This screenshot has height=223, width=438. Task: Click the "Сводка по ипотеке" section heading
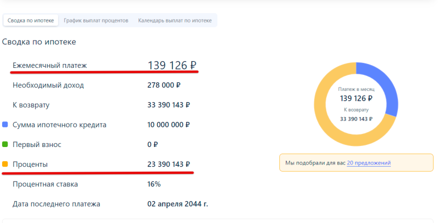click(x=39, y=42)
